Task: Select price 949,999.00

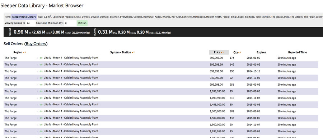Action: pyautogui.click(x=216, y=78)
